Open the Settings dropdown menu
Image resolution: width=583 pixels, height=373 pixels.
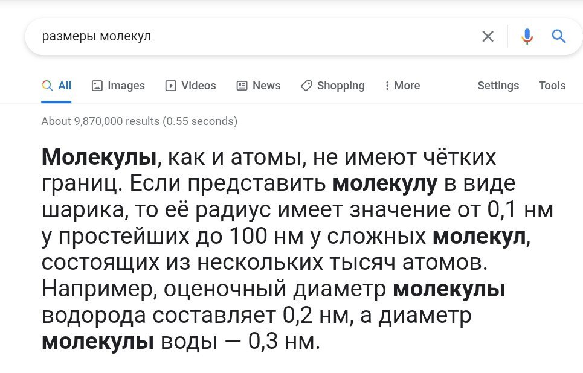click(x=498, y=86)
